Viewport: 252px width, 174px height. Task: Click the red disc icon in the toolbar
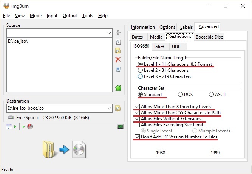coord(30,126)
